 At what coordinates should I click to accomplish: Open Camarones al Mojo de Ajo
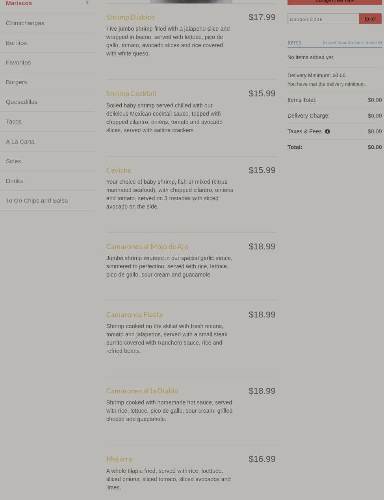coord(147,246)
